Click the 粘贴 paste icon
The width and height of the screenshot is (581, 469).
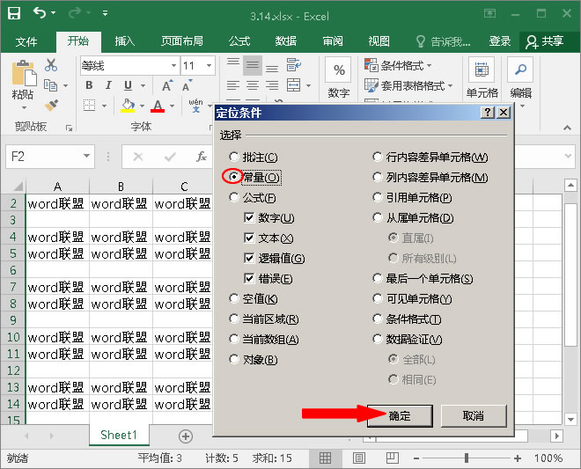[24, 73]
